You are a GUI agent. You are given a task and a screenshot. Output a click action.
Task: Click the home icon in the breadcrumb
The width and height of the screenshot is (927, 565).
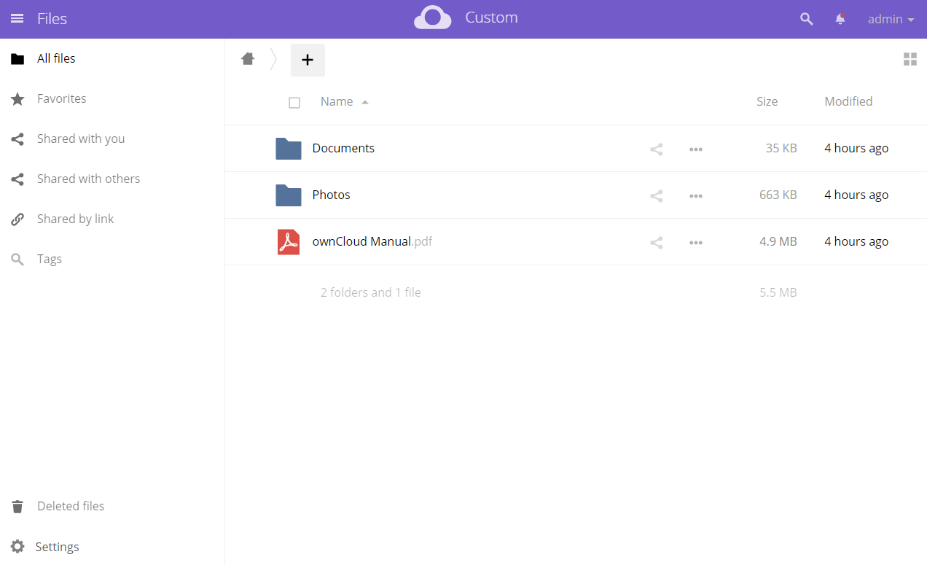click(x=248, y=58)
